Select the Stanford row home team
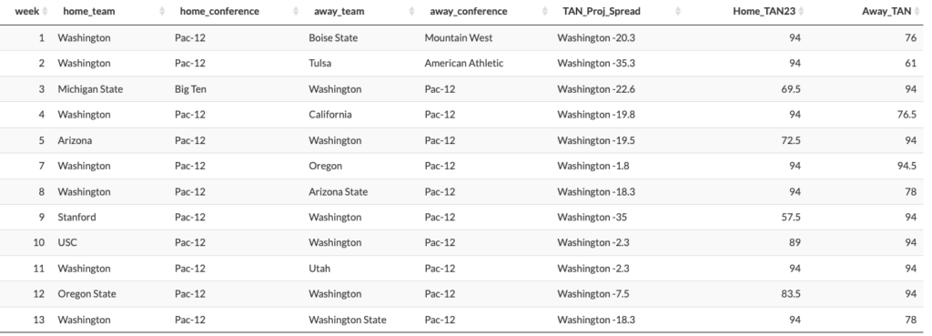This screenshot has width=932, height=336. click(76, 217)
